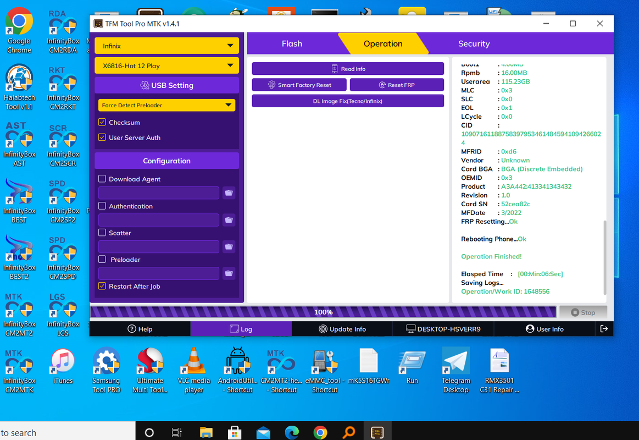Click the Stop button
This screenshot has height=440, width=639.
pos(583,312)
